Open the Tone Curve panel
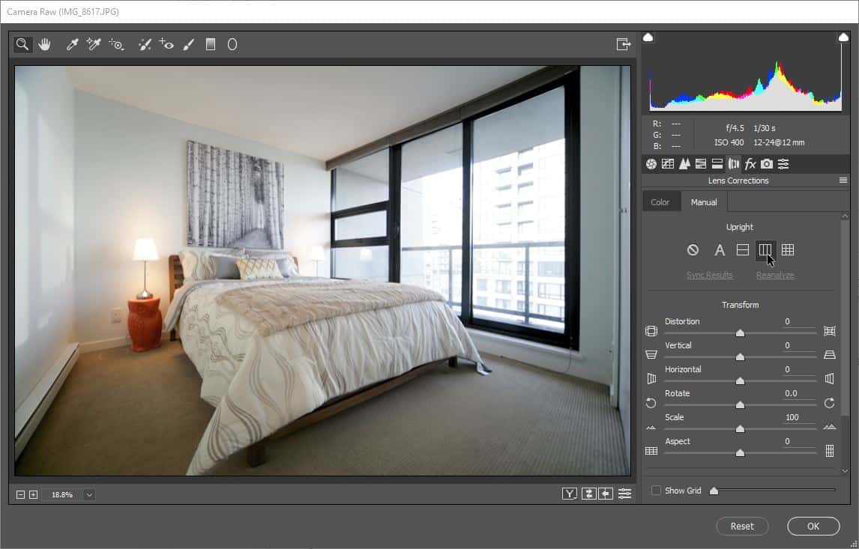The width and height of the screenshot is (859, 549). pyautogui.click(x=667, y=163)
